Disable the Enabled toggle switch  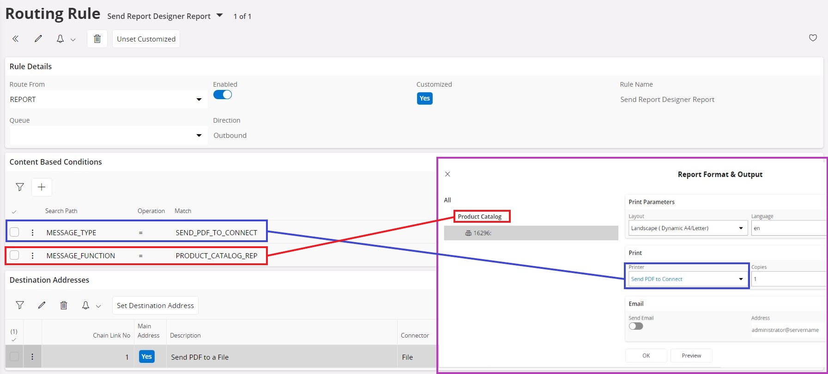[x=223, y=95]
